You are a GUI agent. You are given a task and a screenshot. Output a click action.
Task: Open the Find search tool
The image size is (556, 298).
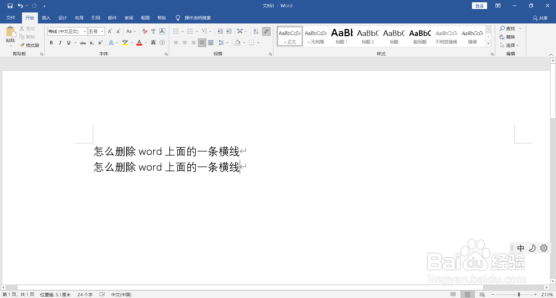508,28
